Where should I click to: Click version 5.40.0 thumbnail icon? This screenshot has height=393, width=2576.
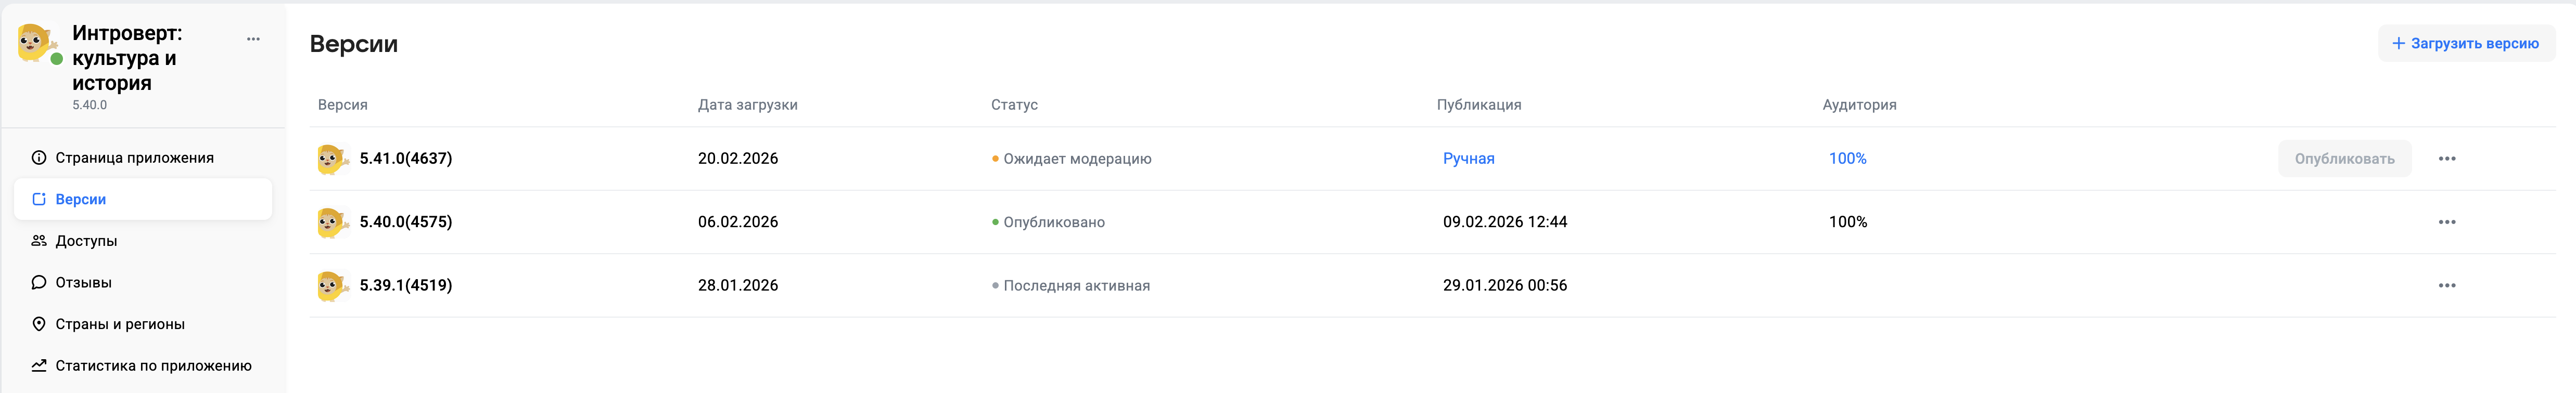(x=331, y=222)
